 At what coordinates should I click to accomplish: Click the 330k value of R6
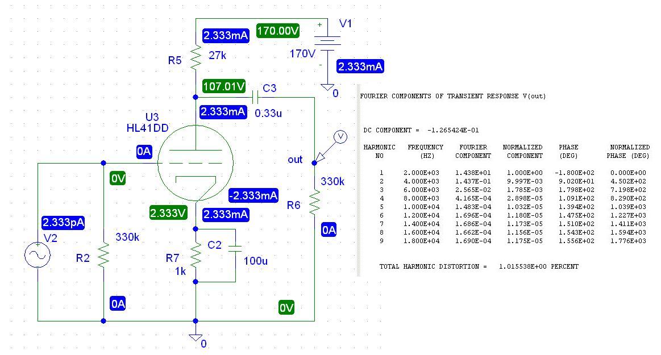(x=332, y=182)
